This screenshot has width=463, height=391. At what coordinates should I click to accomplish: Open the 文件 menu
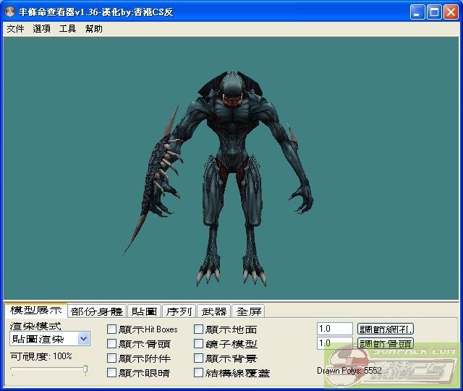[x=15, y=29]
